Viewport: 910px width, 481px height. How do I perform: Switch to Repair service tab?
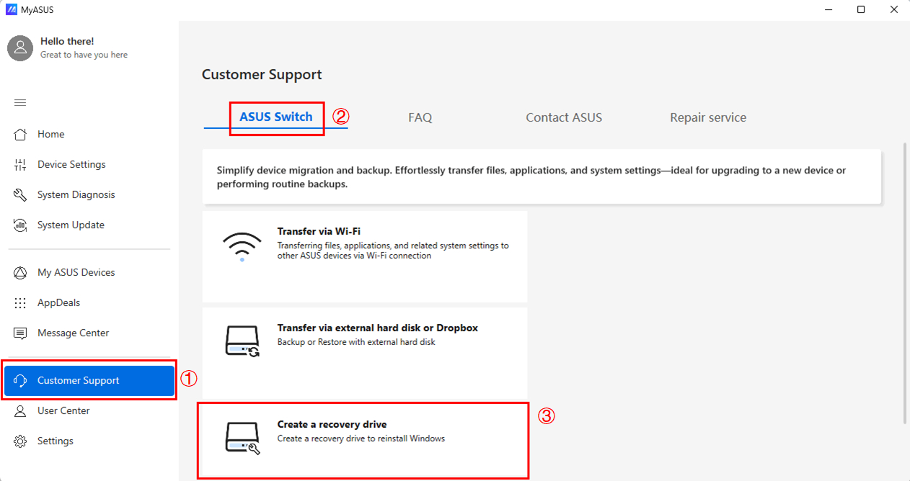click(x=707, y=117)
